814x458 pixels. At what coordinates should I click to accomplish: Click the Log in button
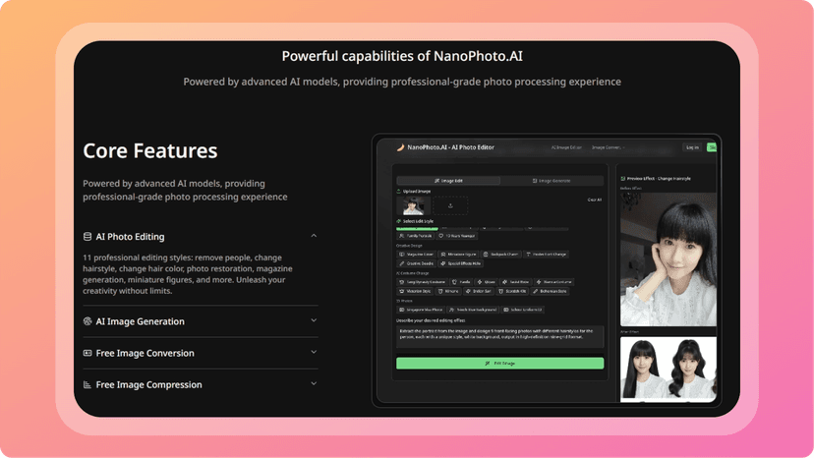pyautogui.click(x=692, y=147)
